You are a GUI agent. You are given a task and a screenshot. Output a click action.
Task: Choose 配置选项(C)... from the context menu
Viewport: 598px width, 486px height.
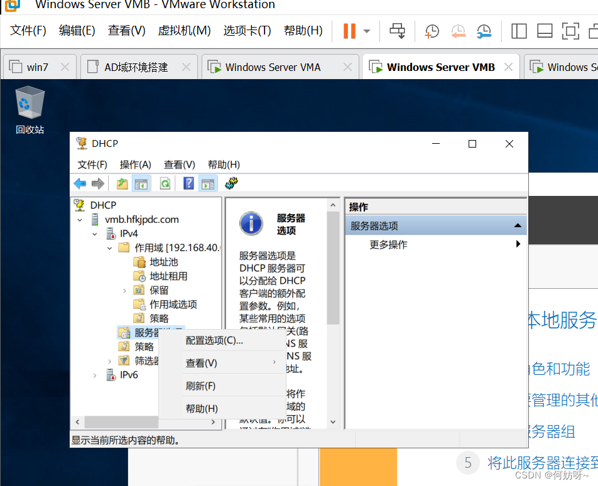coord(214,340)
